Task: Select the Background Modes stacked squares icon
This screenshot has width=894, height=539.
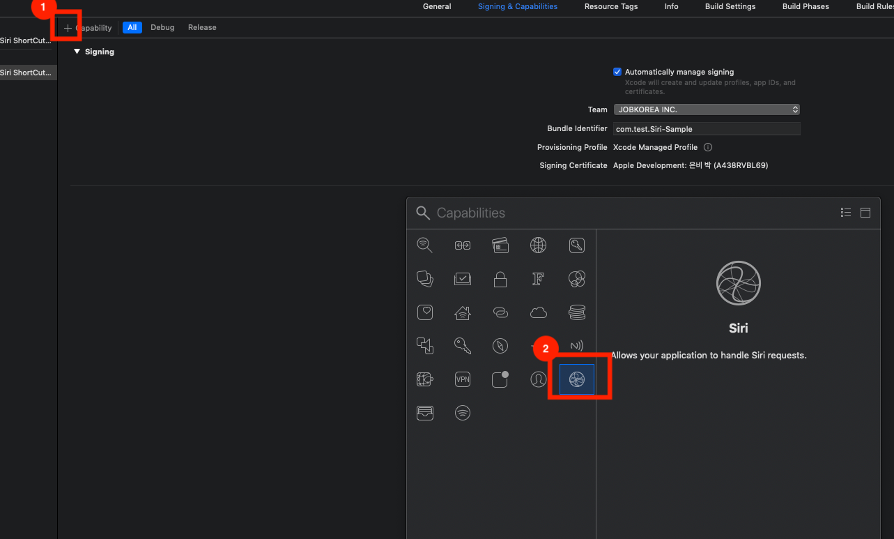Action: [425, 279]
